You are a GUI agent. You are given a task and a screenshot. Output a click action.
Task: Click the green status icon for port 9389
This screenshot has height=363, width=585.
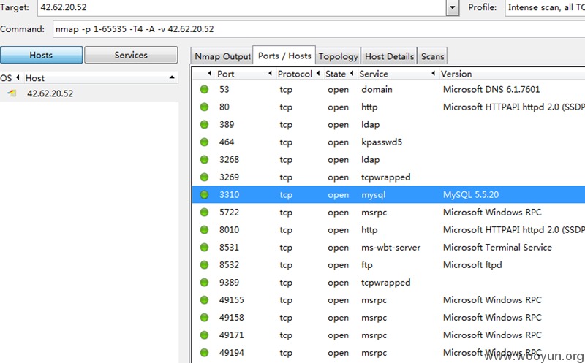[204, 282]
